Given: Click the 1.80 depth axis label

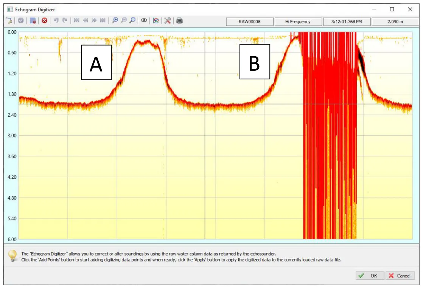Looking at the screenshot, I should coord(12,94).
